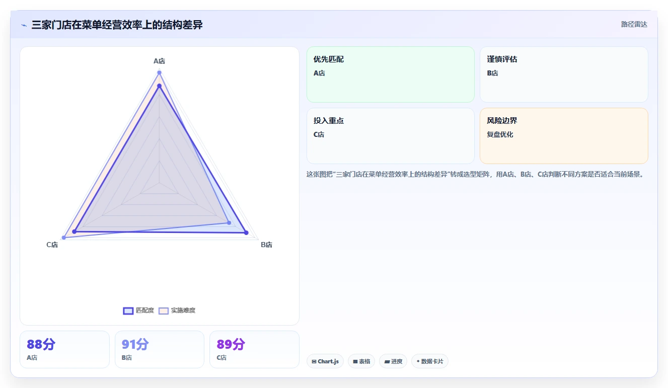668x388 pixels.
Task: Click the 88分 score card for A店
Action: point(64,349)
